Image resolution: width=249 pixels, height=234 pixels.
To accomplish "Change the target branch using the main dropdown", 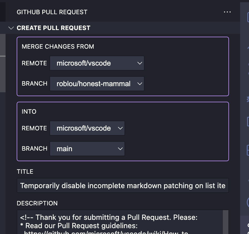I will point(87,149).
